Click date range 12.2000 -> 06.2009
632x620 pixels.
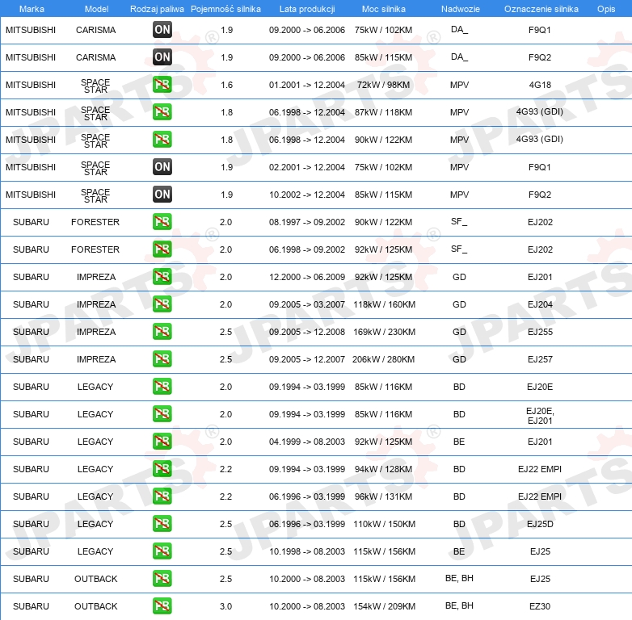coord(307,277)
